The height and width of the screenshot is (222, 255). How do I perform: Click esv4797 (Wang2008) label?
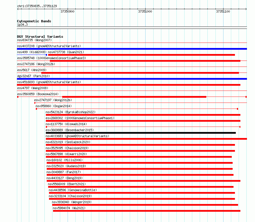[33, 88]
